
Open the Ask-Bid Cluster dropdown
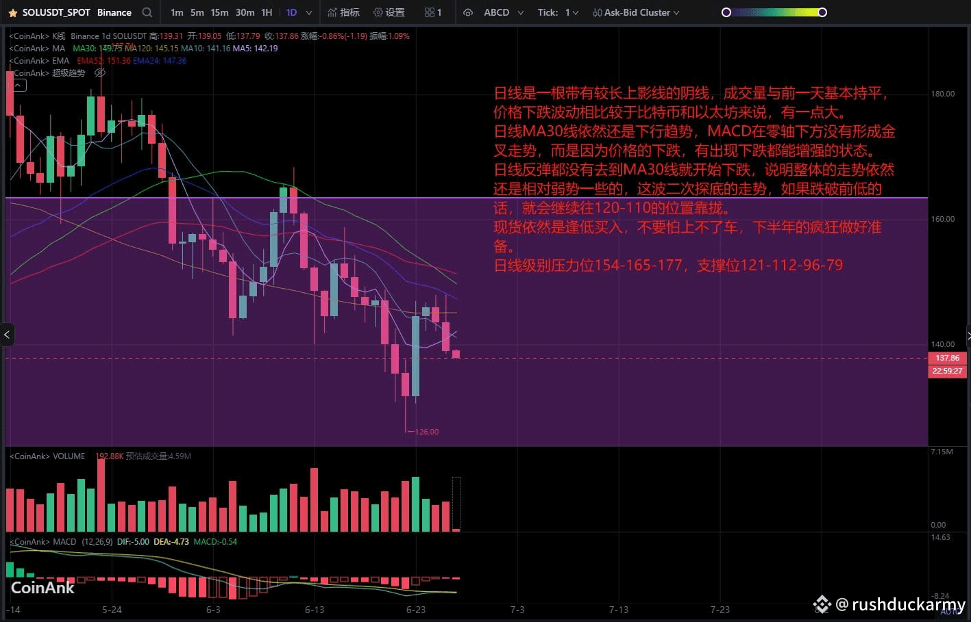[x=642, y=12]
